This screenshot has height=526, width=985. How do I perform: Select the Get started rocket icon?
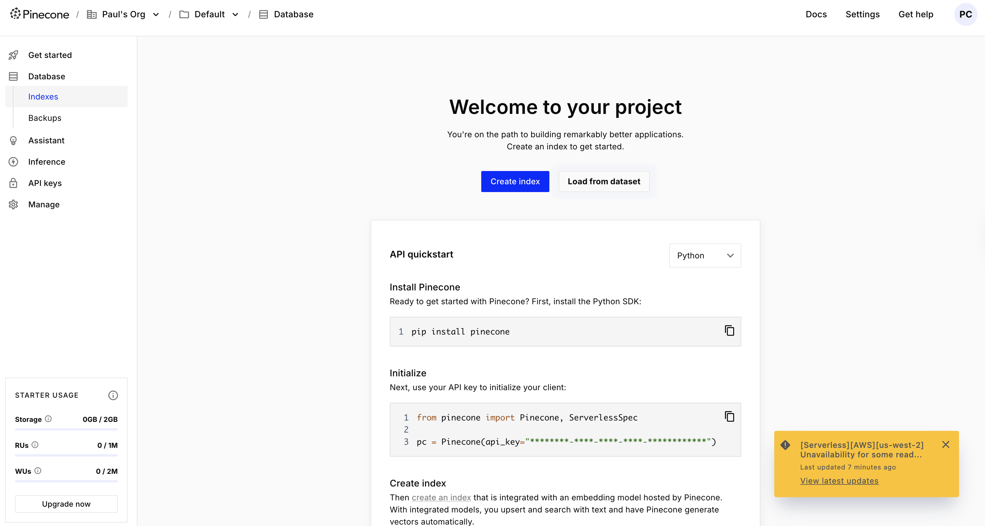(13, 55)
